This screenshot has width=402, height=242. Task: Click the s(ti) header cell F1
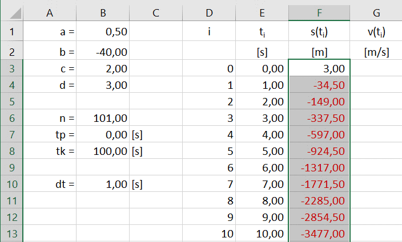coord(319,32)
